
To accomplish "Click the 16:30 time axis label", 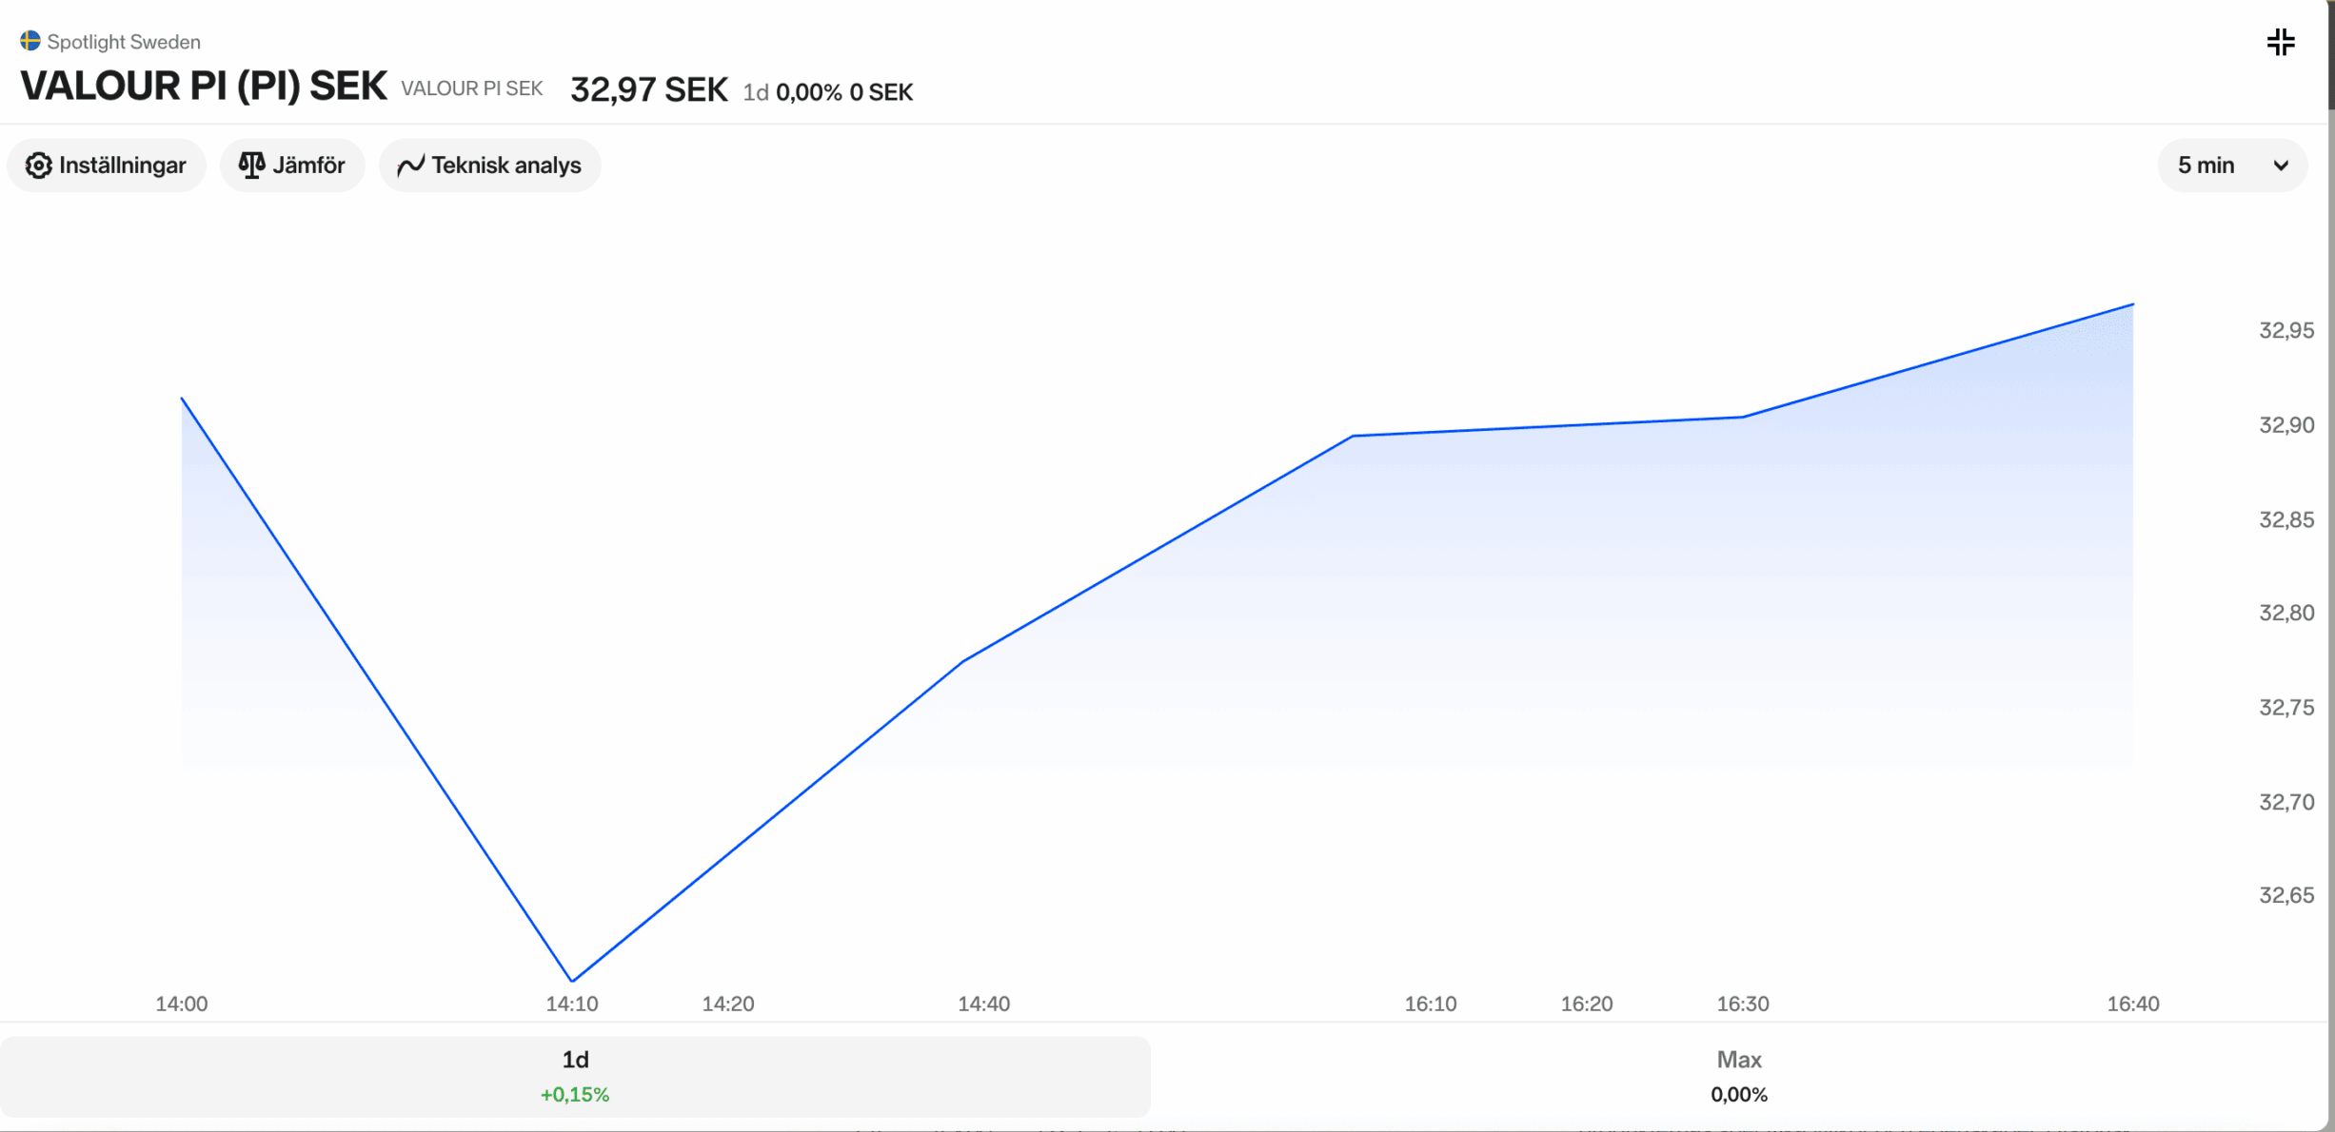I will [1742, 1004].
